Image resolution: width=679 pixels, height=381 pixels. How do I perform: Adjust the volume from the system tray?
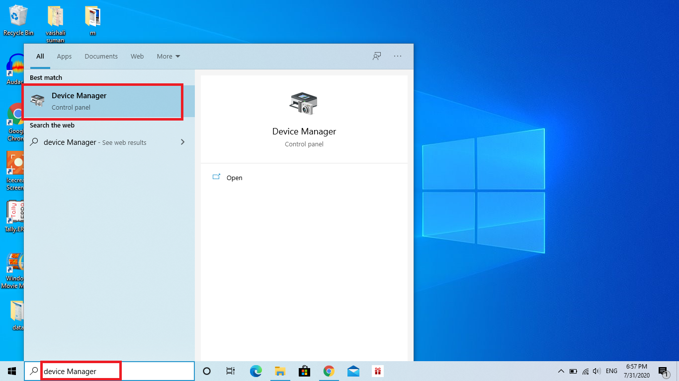tap(596, 371)
